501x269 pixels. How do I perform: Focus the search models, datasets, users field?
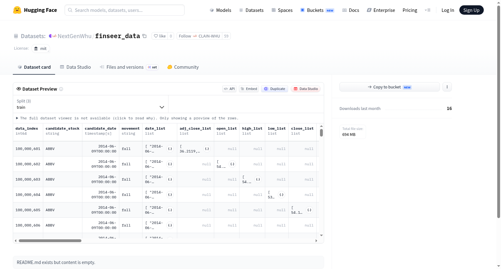[x=125, y=10]
